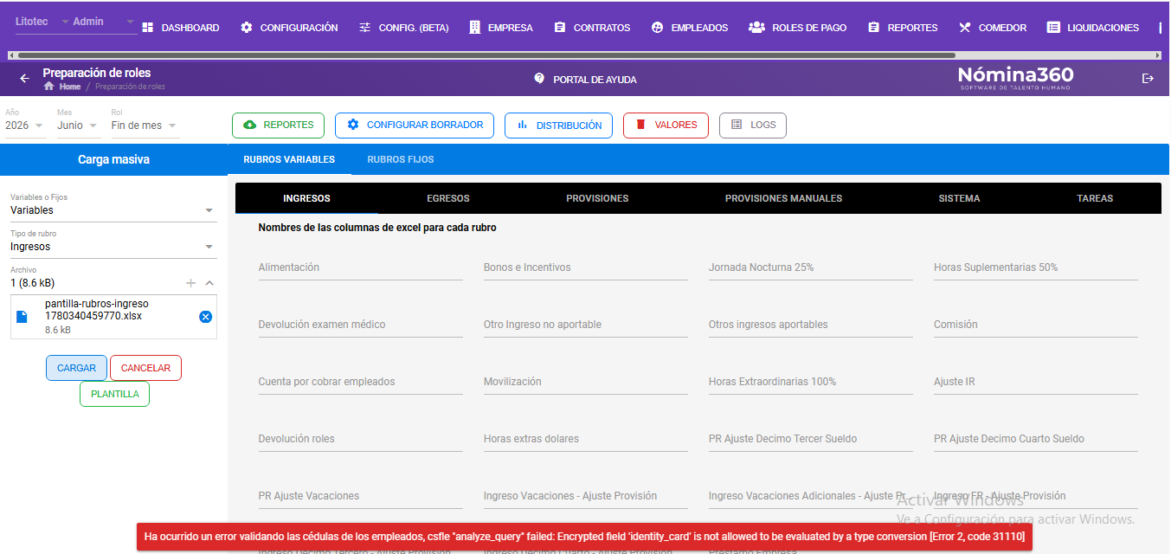Click the Ajuste IR field
This screenshot has width=1171, height=554.
[x=1035, y=382]
